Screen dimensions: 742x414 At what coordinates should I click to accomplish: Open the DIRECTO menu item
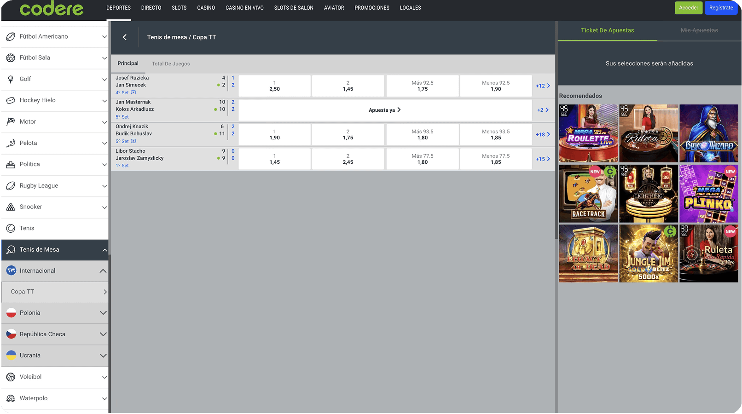tap(151, 8)
